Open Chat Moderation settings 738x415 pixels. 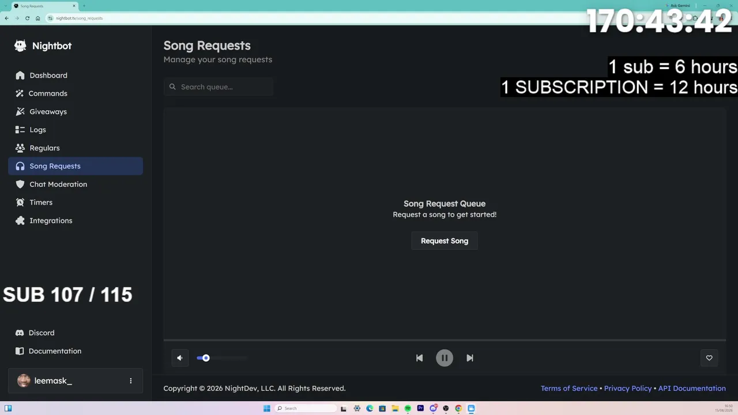(76, 184)
